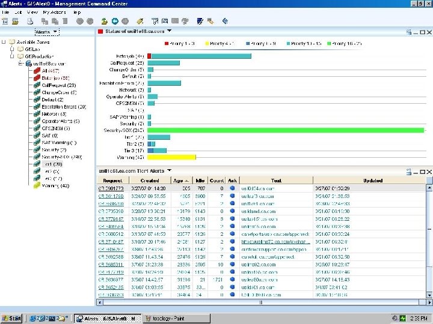Open the Tier1 Alerts panel dropdown arrow
This screenshot has height=324, width=433.
pos(169,170)
